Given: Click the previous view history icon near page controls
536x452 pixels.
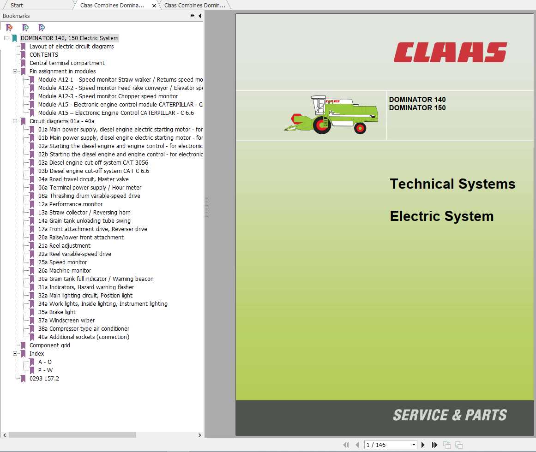Looking at the screenshot, I should tap(446, 445).
